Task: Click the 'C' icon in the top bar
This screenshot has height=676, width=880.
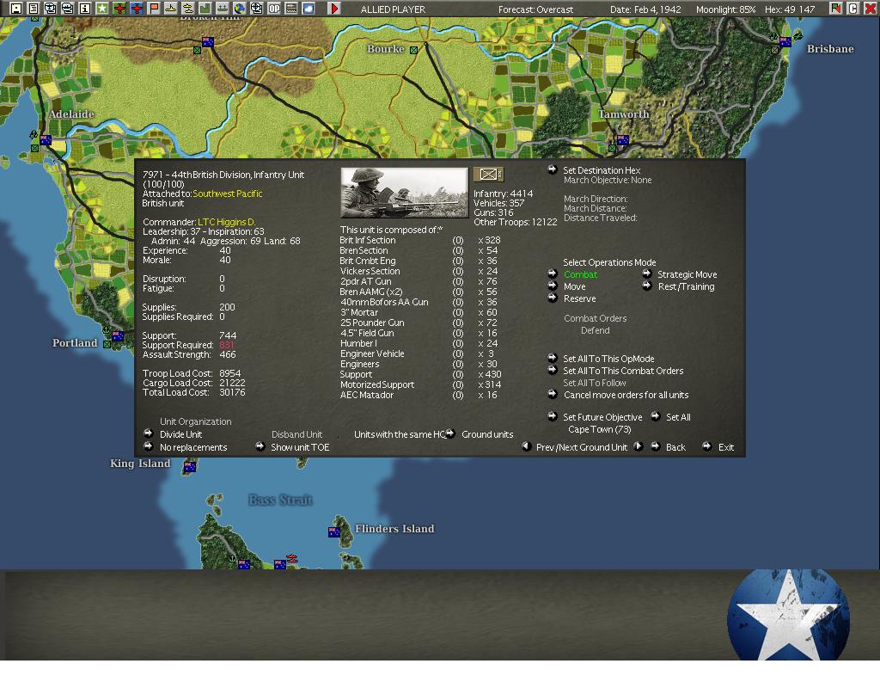Action: (x=853, y=9)
